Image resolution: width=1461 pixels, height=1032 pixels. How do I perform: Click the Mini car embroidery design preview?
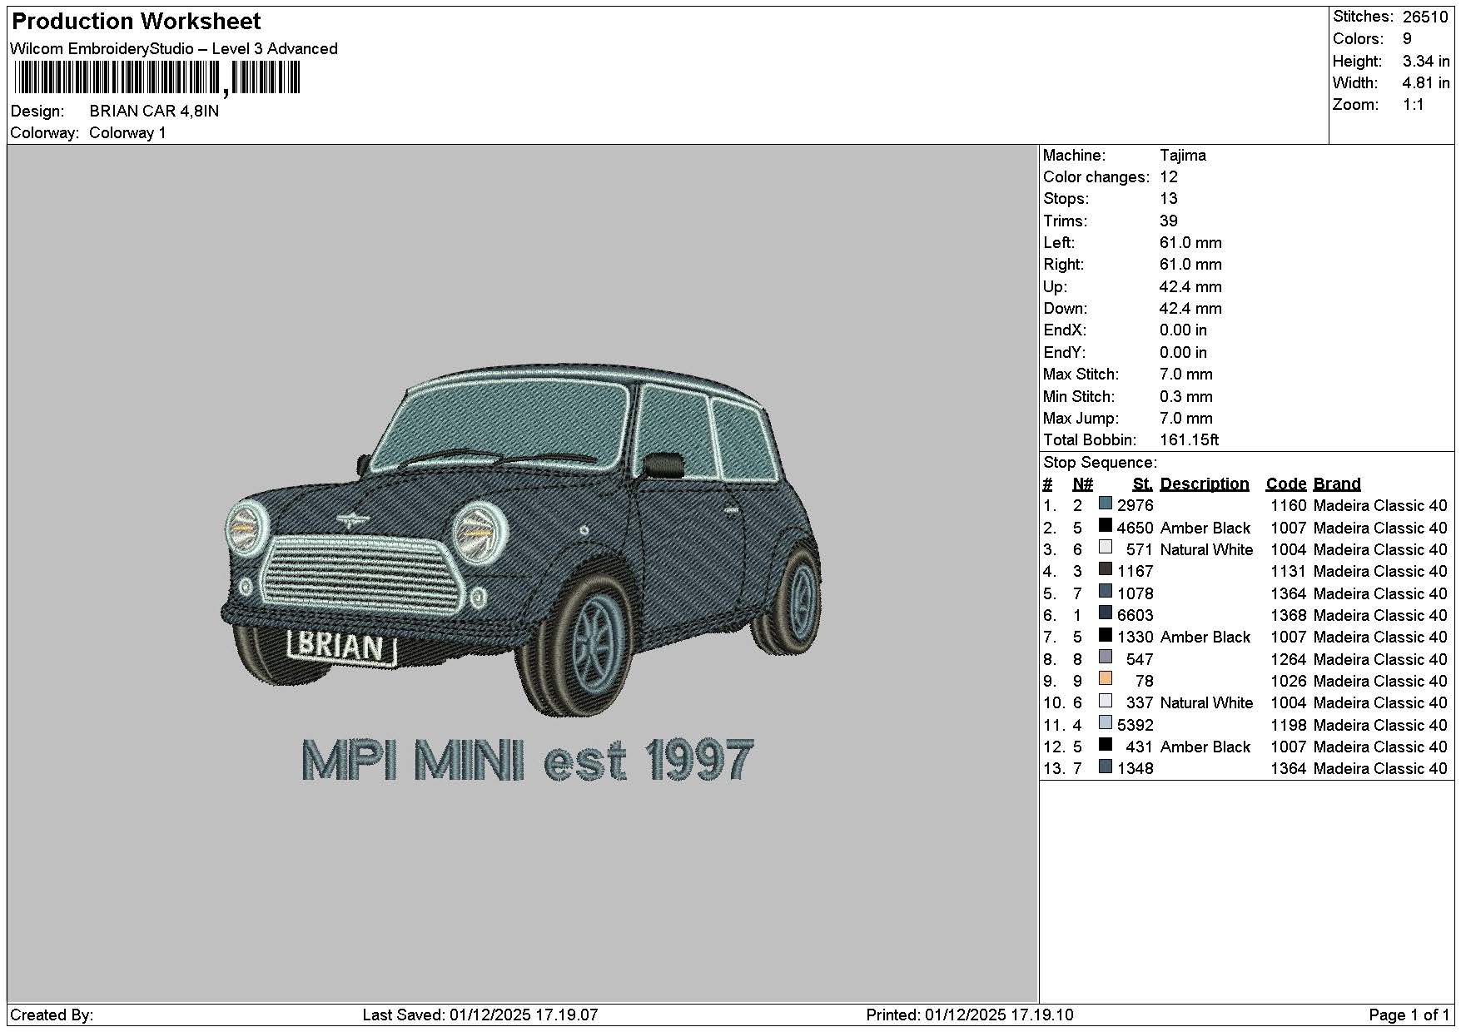(x=521, y=538)
